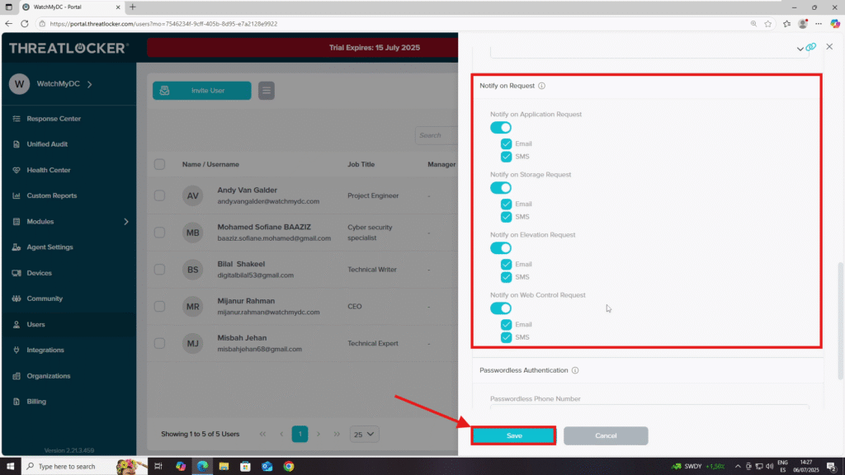Open Google Chrome from taskbar

coord(289,467)
